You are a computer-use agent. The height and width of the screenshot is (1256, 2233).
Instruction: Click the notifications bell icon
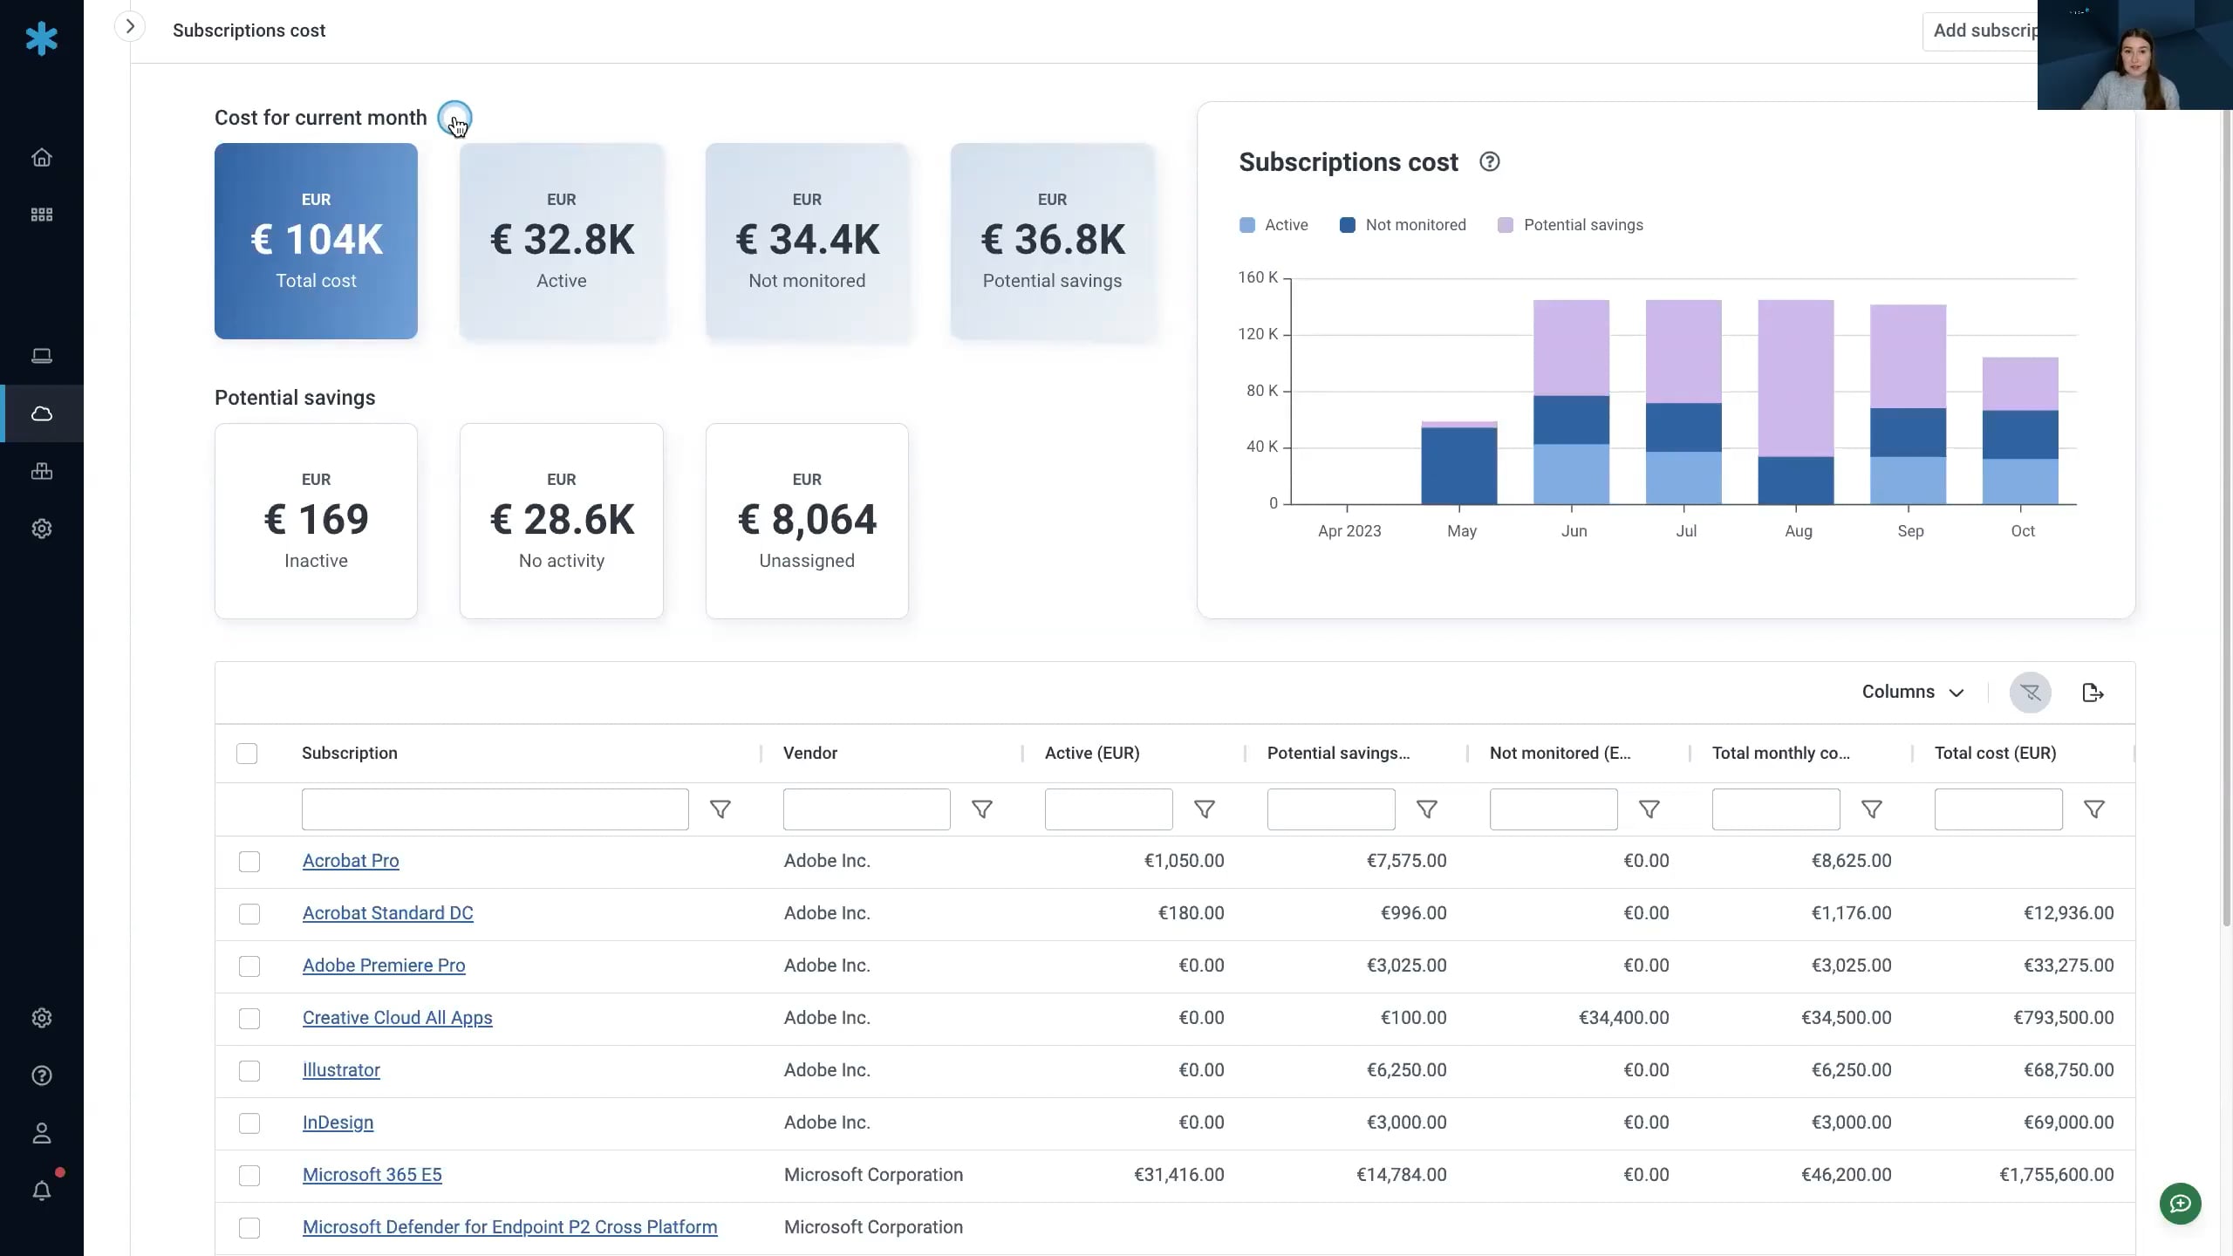tap(41, 1191)
